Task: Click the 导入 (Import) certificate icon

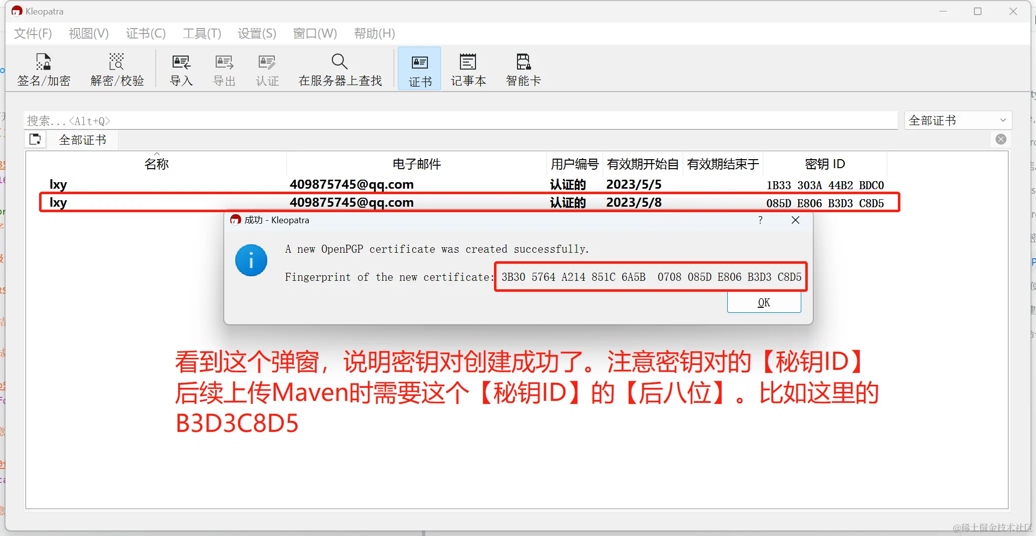Action: [x=181, y=69]
